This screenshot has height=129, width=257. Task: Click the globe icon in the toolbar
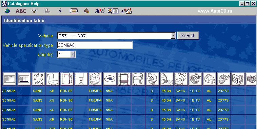tap(7, 11)
